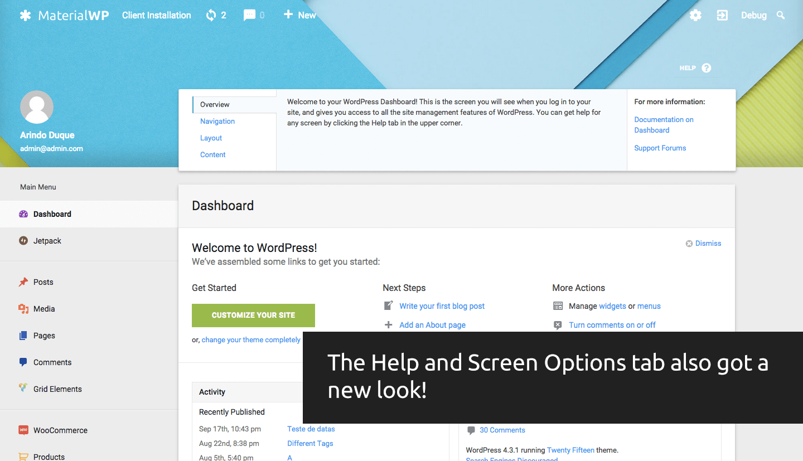
Task: Switch to the Navigation help tab
Action: click(217, 122)
